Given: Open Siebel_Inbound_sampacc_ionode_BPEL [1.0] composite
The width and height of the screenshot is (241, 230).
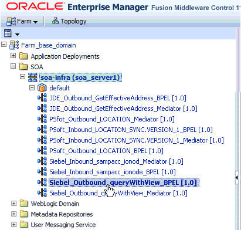Looking at the screenshot, I should tap(113, 172).
